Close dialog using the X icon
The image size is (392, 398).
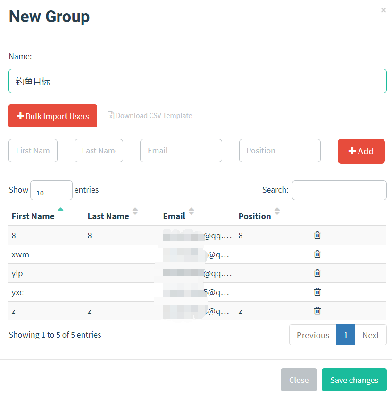point(384,10)
